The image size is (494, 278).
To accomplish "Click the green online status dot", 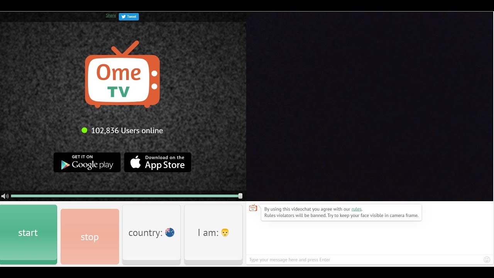I will click(x=85, y=131).
